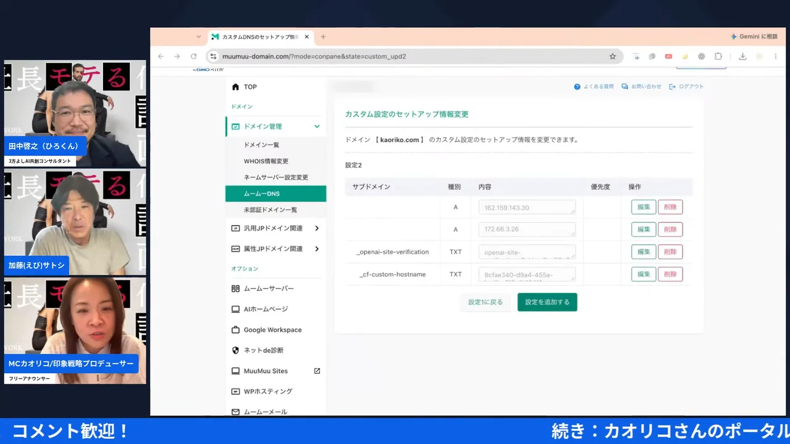Edit the _cf-custom-hostname TXT record
The image size is (790, 444).
[644, 274]
